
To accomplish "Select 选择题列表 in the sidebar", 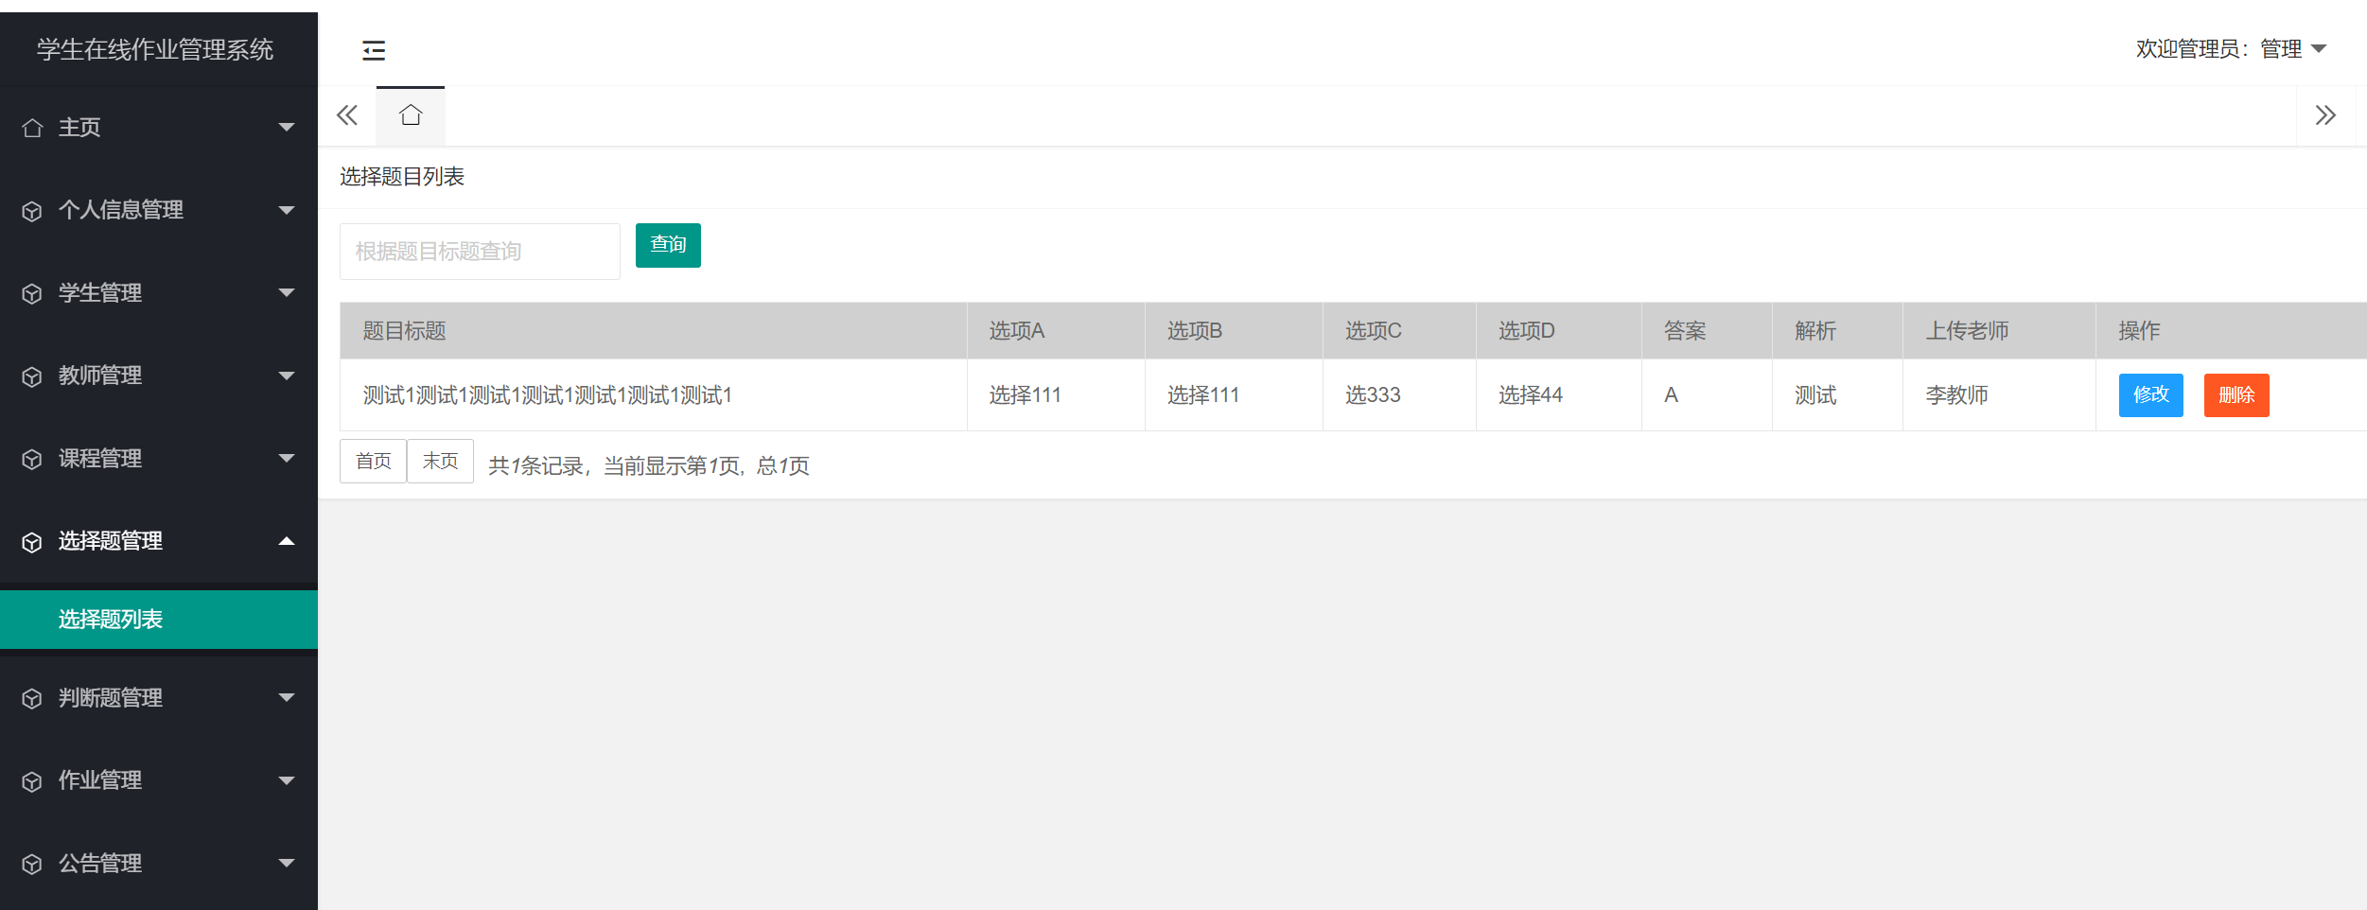I will pyautogui.click(x=111, y=620).
